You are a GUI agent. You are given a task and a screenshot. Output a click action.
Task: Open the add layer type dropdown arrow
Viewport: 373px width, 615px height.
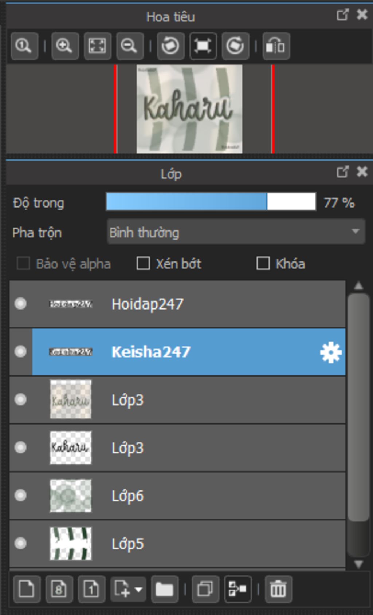139,589
